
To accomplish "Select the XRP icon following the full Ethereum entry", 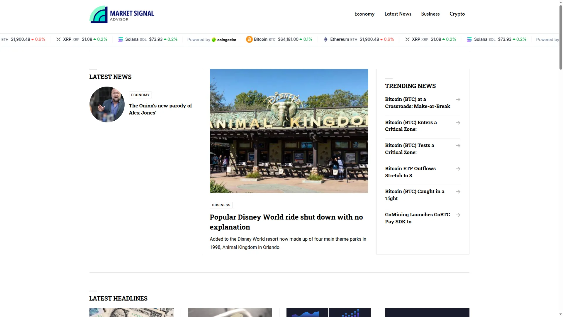I will [x=407, y=39].
